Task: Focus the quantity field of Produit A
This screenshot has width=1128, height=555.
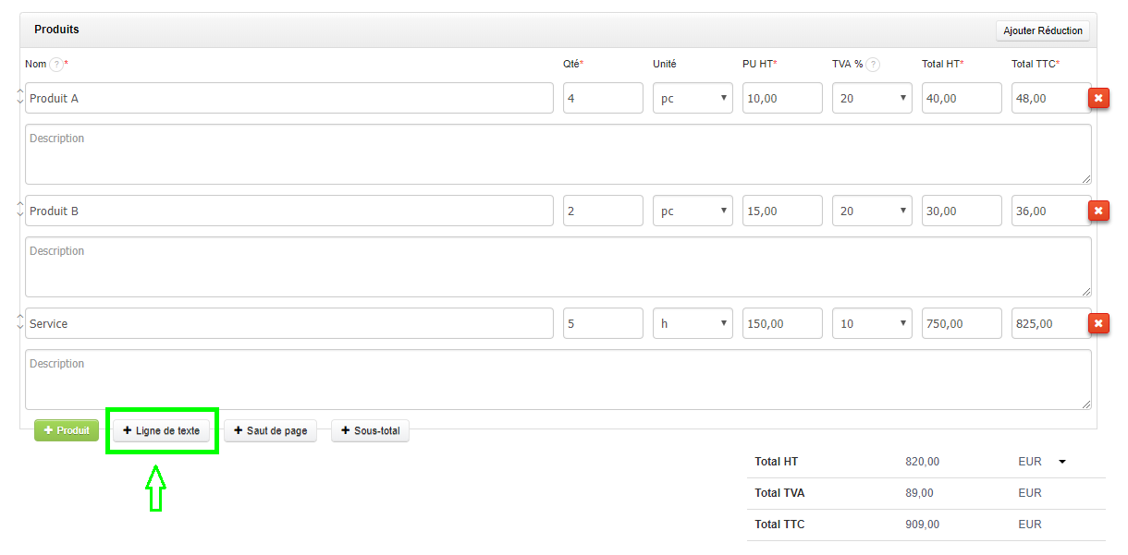Action: click(603, 98)
